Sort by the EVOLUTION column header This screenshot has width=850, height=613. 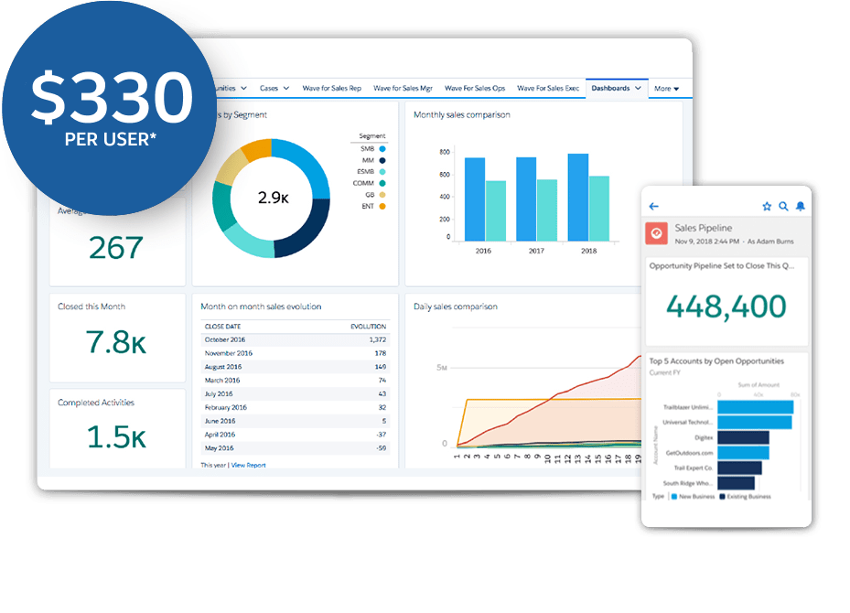tap(368, 326)
